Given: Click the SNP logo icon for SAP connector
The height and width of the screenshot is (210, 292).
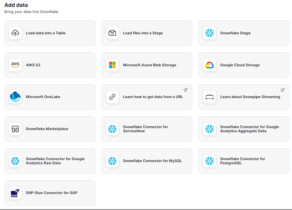Looking at the screenshot, I should pos(15,193).
